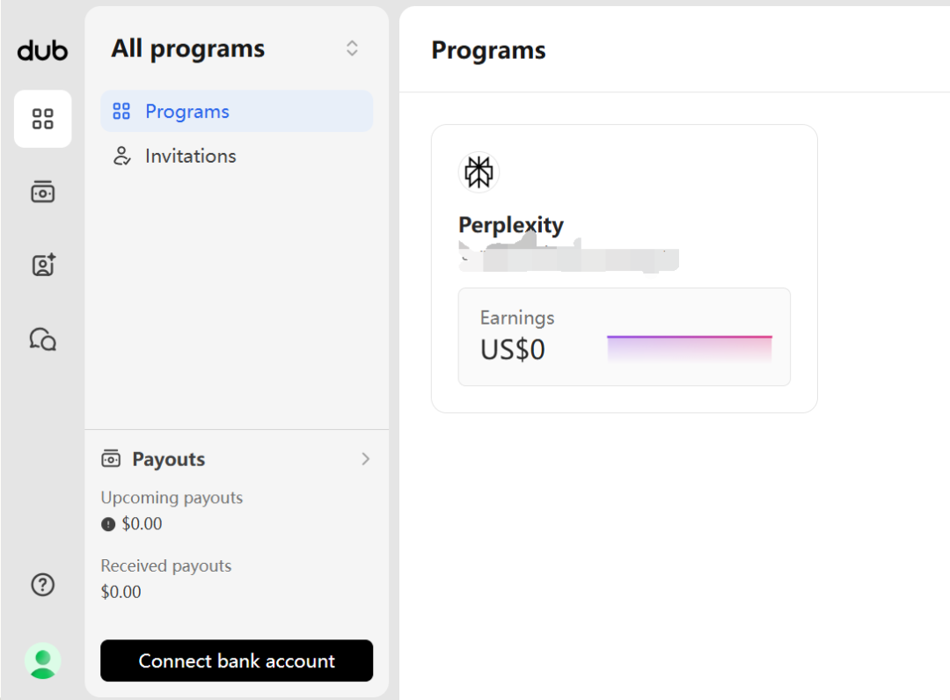Click the Payouts heading in sidebar
The image size is (950, 700).
[x=168, y=459]
